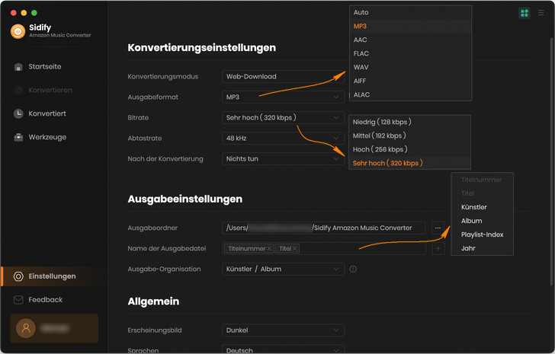The image size is (555, 354).
Task: Open the Feedback envelope icon
Action: (x=18, y=300)
